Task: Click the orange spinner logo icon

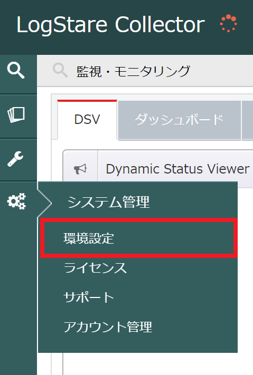Action: [228, 23]
